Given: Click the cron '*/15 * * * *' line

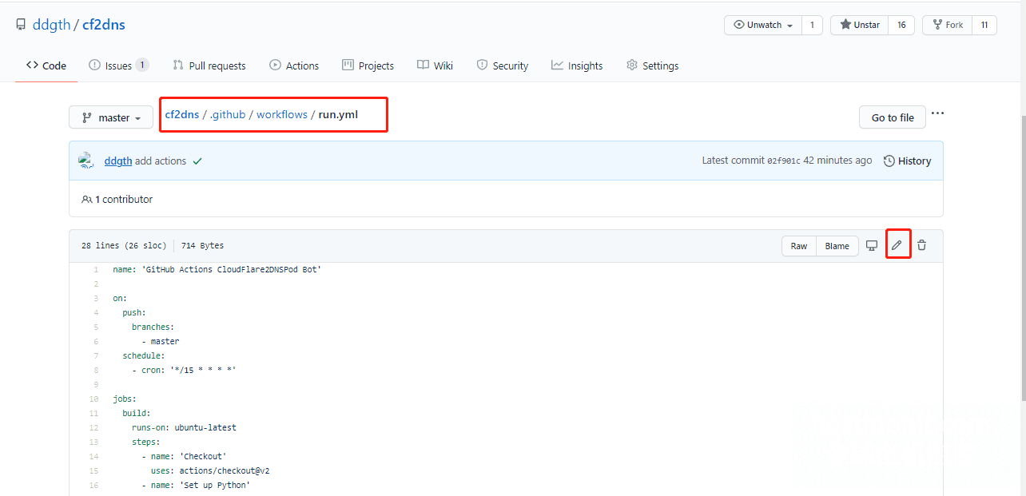Looking at the screenshot, I should [184, 370].
